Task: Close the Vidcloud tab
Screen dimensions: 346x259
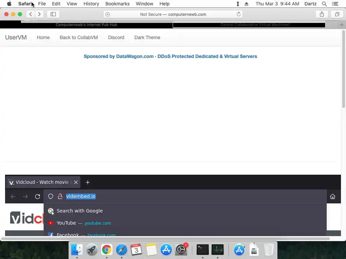Action: pyautogui.click(x=76, y=182)
